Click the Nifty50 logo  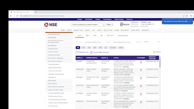coord(125,24)
